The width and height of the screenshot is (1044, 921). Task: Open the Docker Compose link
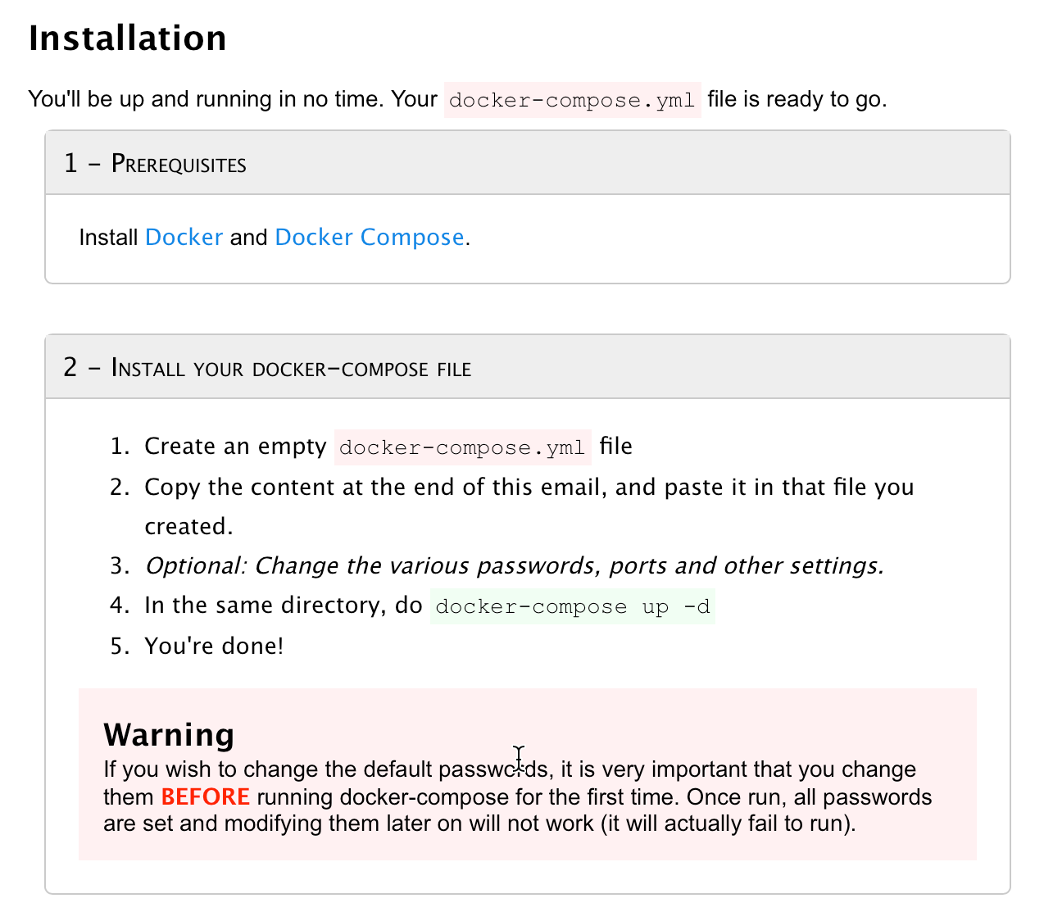[x=370, y=238]
